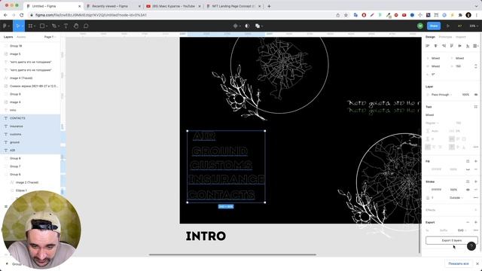Click the stroke color swatch

click(428, 190)
